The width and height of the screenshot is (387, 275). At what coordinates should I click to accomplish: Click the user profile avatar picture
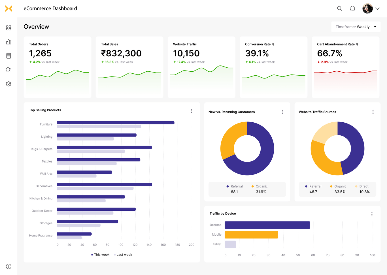click(x=367, y=8)
